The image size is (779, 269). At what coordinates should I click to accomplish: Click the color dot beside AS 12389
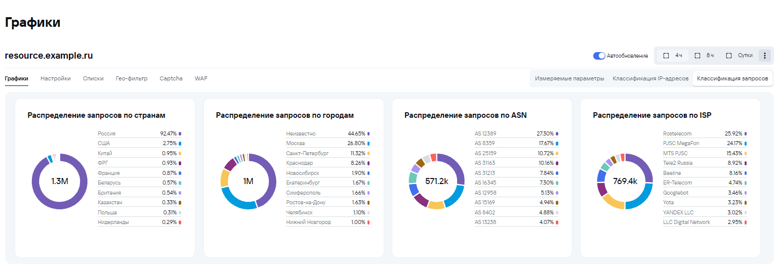pos(557,133)
